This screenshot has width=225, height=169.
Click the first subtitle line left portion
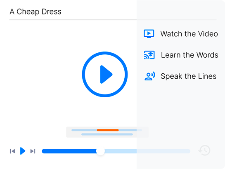(x=84, y=130)
